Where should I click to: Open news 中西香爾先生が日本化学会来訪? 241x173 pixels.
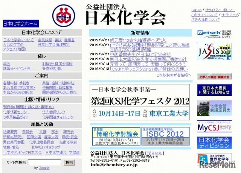pyautogui.click(x=140, y=55)
